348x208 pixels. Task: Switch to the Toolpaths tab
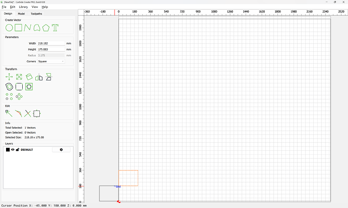click(x=37, y=14)
